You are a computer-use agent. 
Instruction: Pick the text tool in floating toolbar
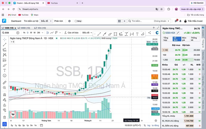[x=137, y=34]
